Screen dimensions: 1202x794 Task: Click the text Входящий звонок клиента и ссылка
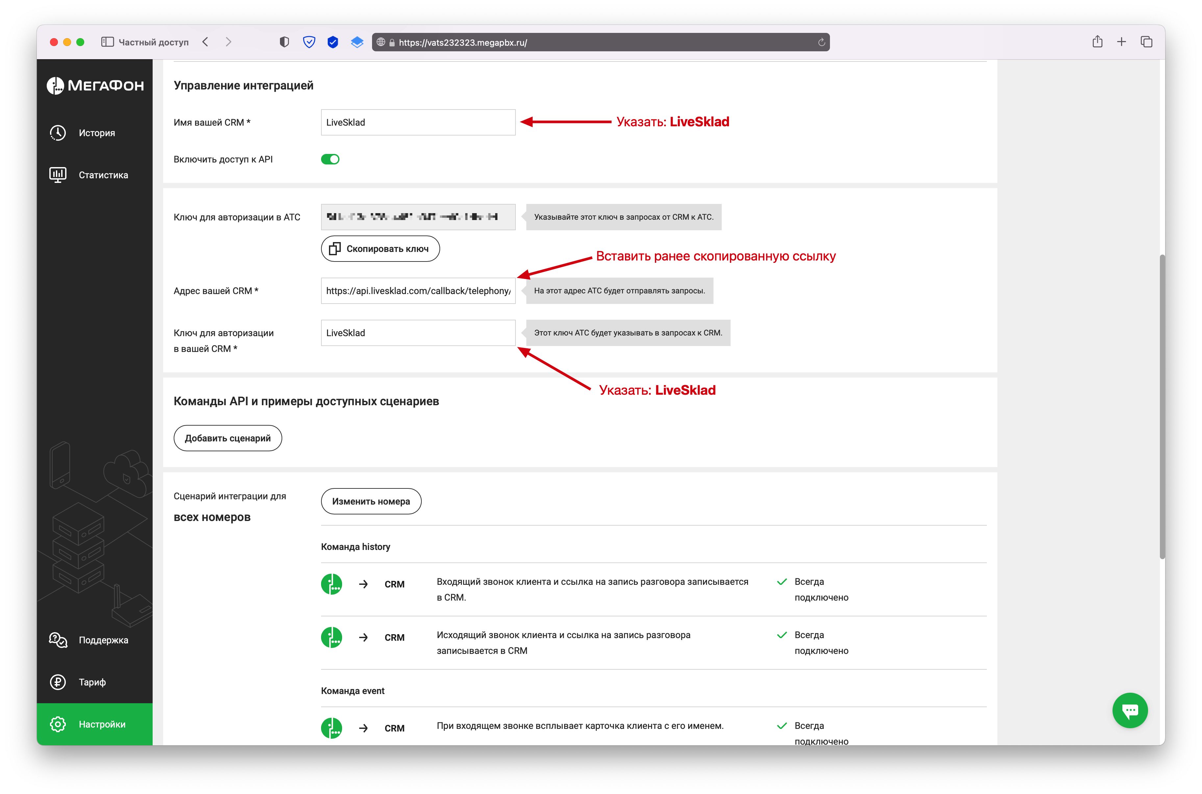(x=592, y=589)
